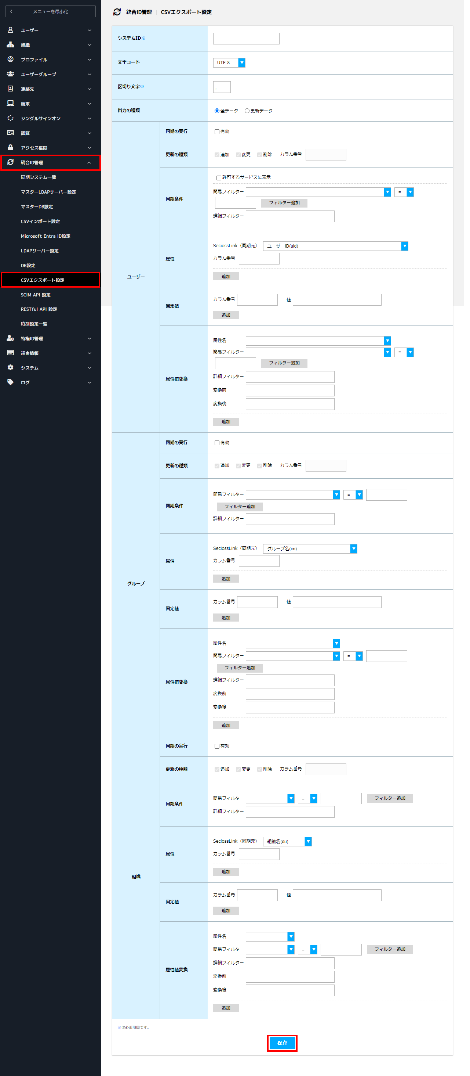This screenshot has width=470, height=1076.
Task: Select the 全データ radio button
Action: [x=217, y=111]
